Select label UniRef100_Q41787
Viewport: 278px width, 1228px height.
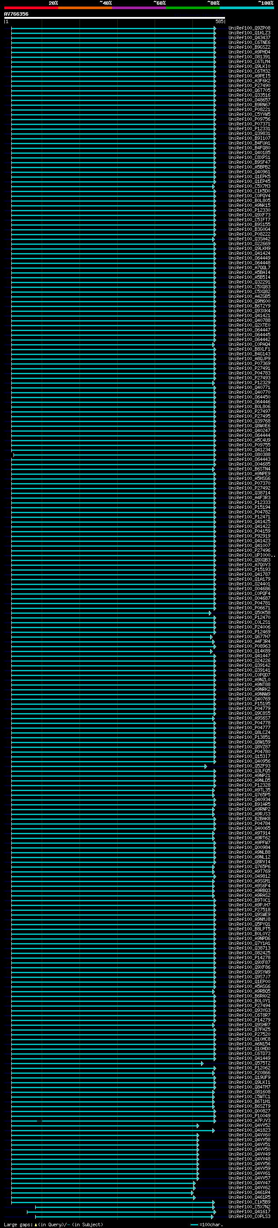(x=249, y=575)
